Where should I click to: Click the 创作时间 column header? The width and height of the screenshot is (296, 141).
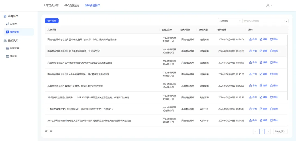click(222, 30)
